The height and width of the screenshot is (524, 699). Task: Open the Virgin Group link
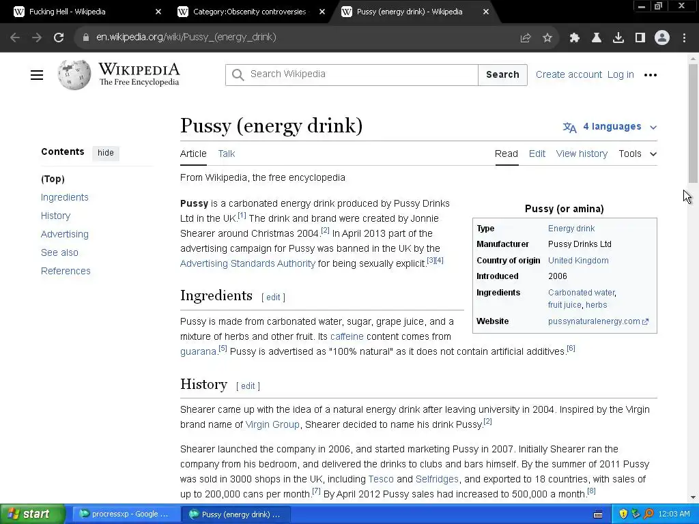[x=272, y=424]
